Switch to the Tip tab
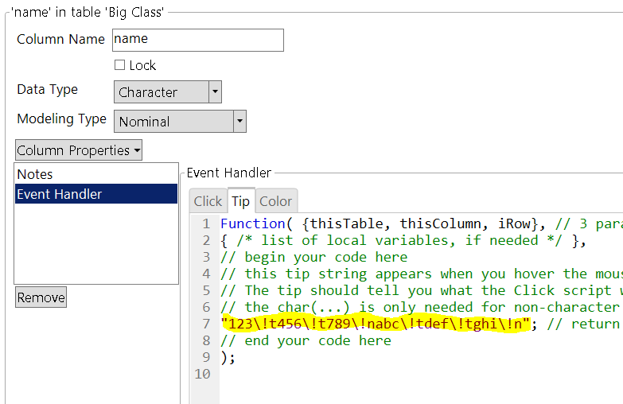Viewport: 623px width, 404px height. coord(241,201)
